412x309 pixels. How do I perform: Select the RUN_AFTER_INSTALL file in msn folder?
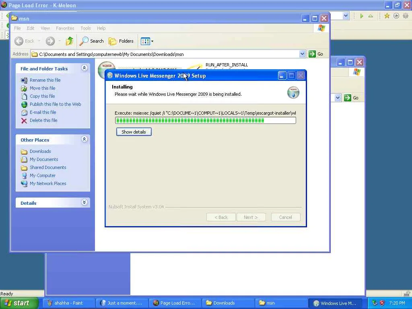tap(227, 65)
